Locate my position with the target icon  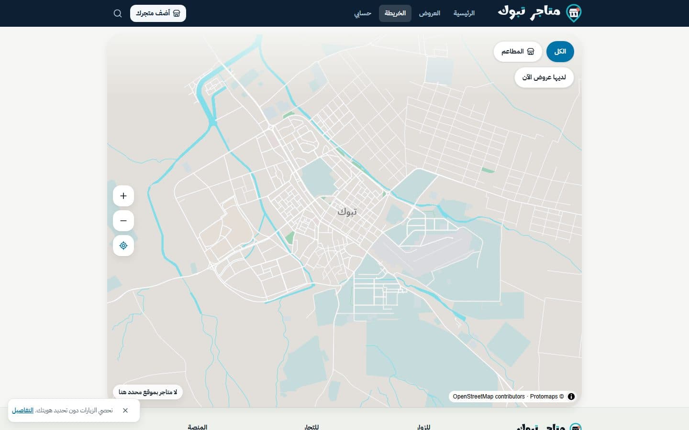pos(123,246)
